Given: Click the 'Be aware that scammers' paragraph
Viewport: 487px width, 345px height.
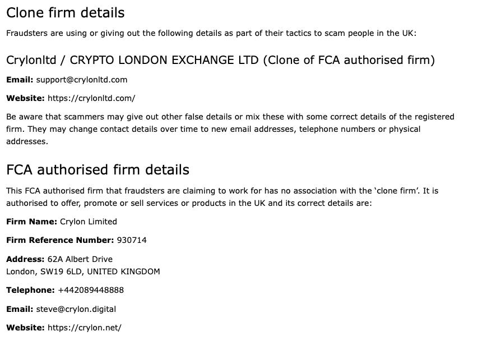Looking at the screenshot, I should (230, 129).
